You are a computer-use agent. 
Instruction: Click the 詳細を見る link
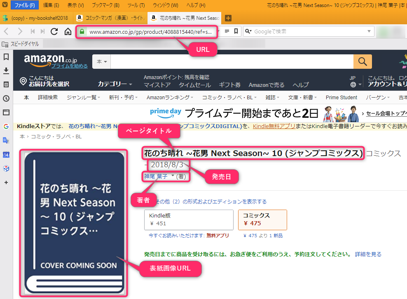368,254
